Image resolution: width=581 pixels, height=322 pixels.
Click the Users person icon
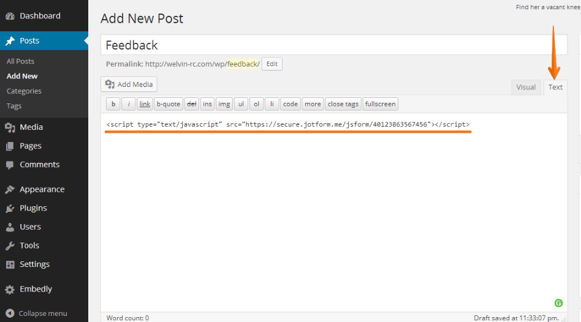[x=10, y=227]
